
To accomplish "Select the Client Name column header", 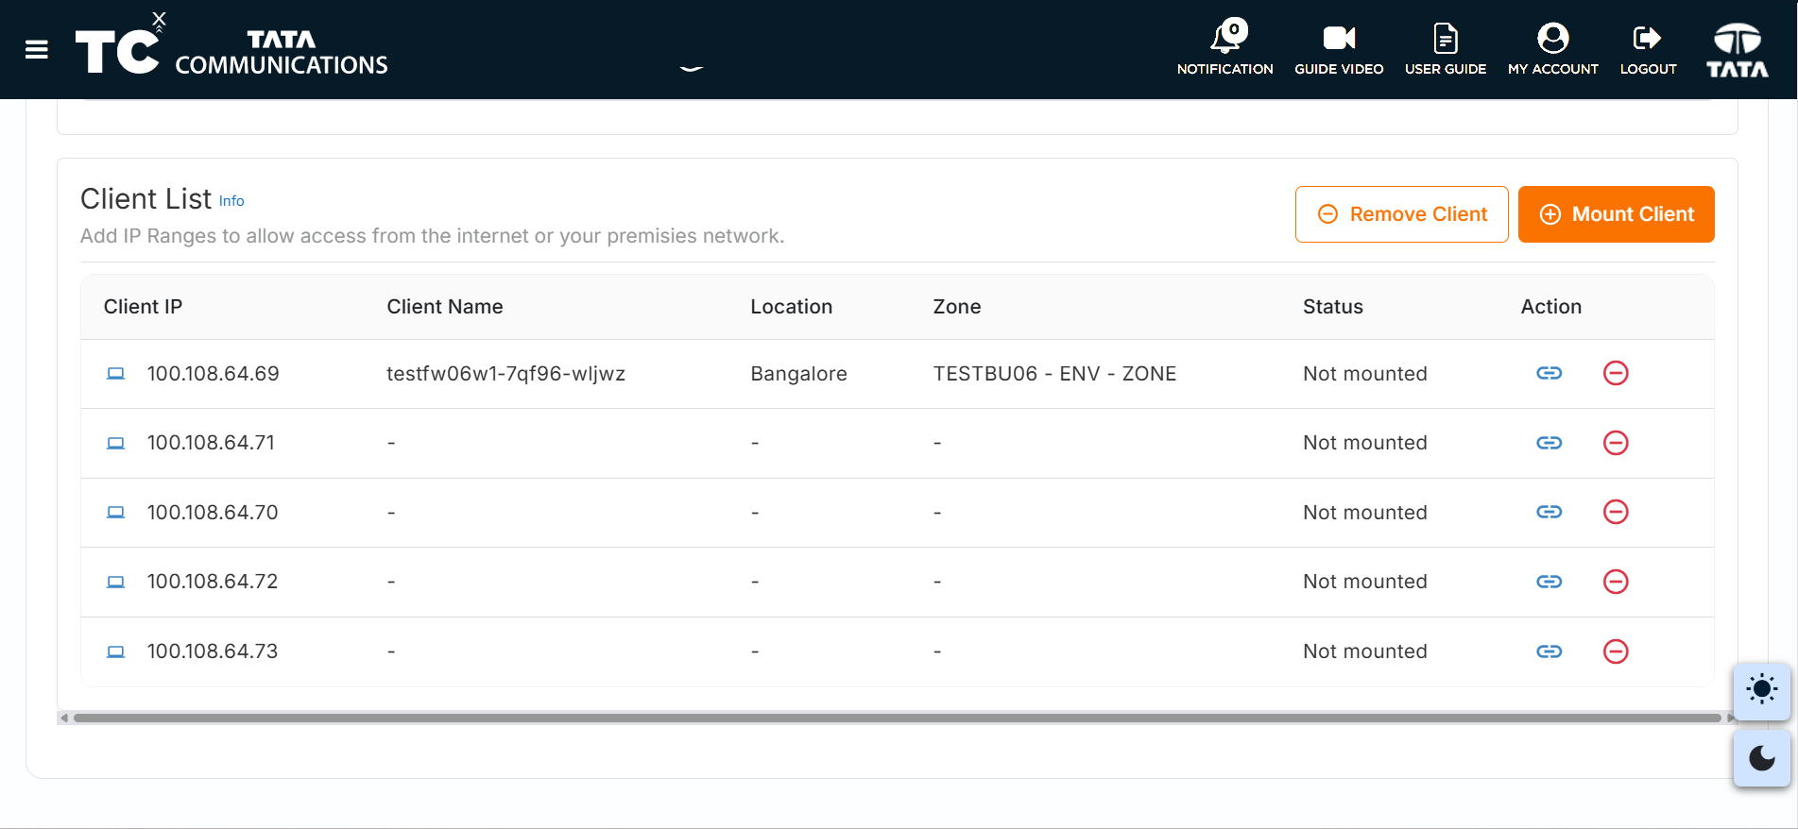I will 445,307.
